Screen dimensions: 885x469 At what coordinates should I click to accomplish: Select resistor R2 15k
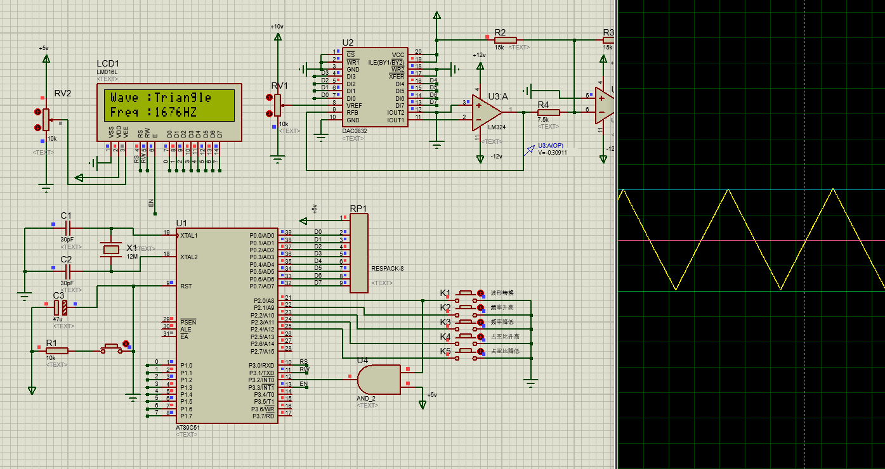point(506,40)
